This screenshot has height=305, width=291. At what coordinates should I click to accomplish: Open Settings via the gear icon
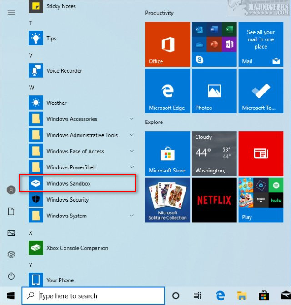point(11,254)
